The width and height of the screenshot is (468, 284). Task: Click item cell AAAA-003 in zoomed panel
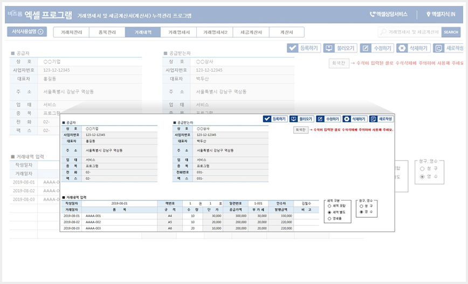(120, 228)
